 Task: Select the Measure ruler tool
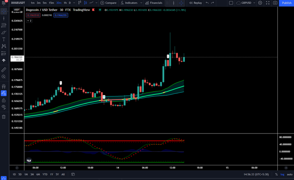pyautogui.click(x=4, y=70)
